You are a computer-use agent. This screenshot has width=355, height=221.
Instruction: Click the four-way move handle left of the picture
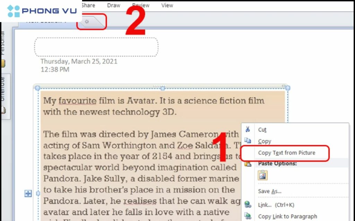[28, 194]
